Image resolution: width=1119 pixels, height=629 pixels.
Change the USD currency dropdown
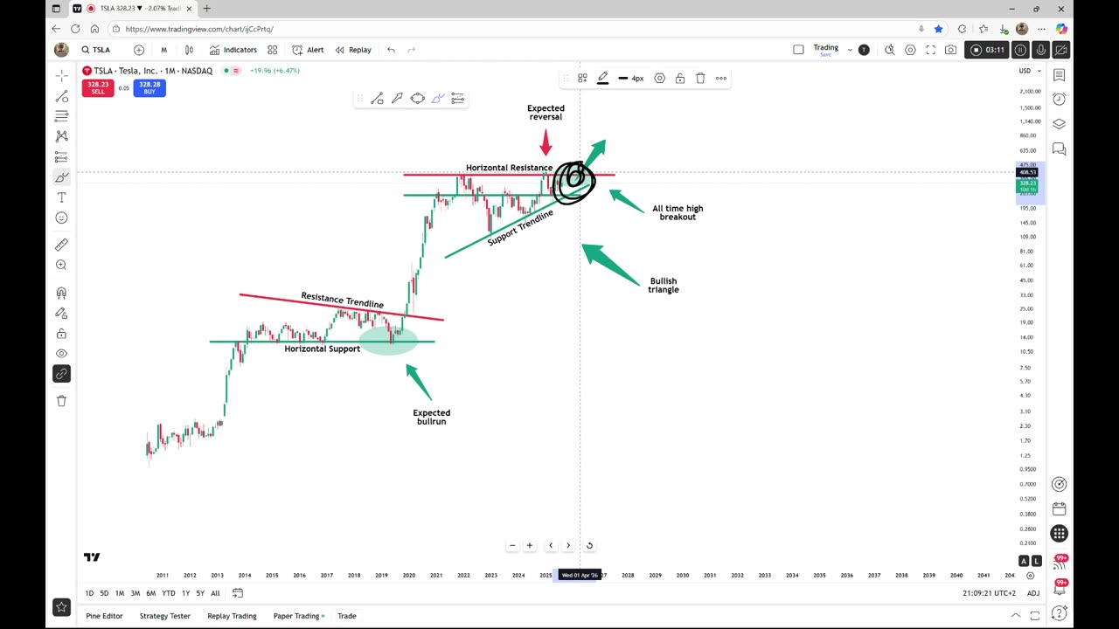1028,71
